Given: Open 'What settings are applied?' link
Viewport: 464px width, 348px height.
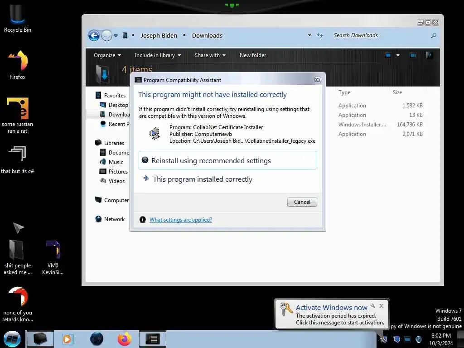Looking at the screenshot, I should tap(180, 220).
